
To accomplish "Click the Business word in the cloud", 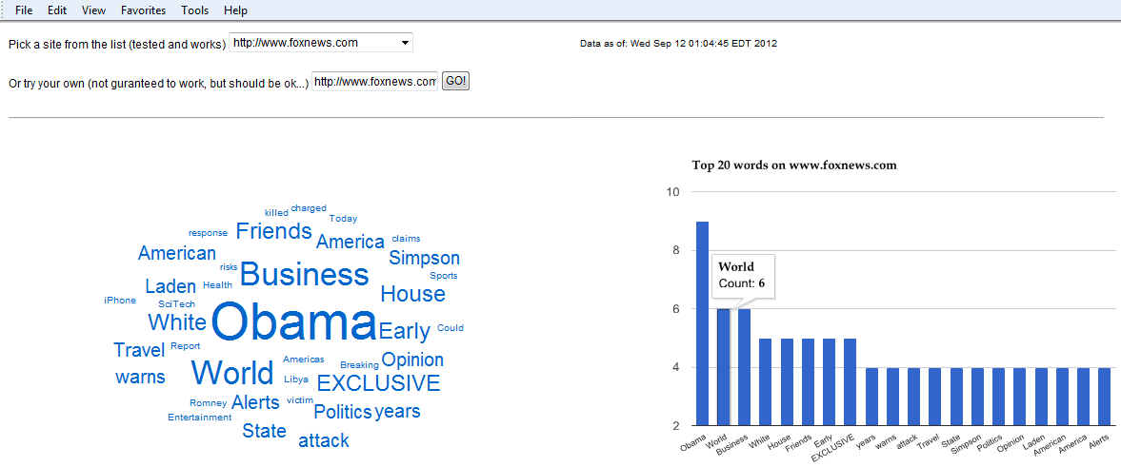I will tap(305, 274).
